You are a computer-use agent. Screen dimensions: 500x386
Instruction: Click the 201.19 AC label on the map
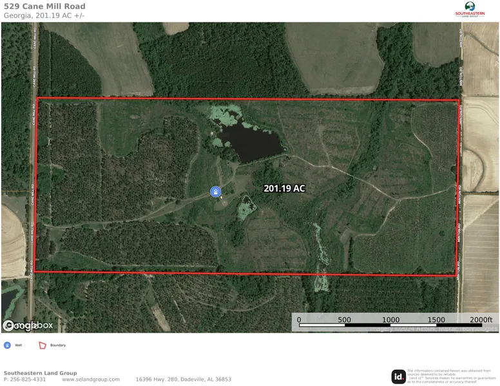pyautogui.click(x=284, y=188)
